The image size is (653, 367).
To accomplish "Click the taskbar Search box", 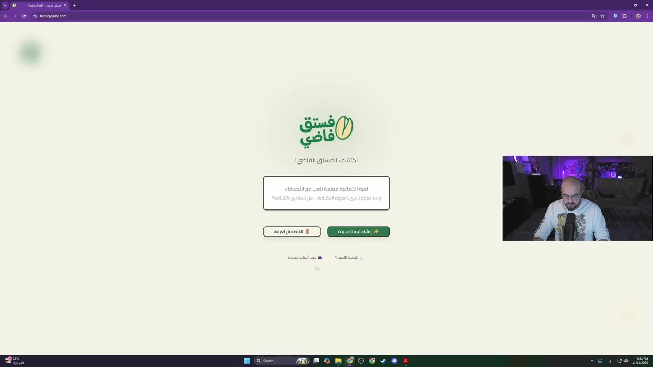I will [282, 361].
